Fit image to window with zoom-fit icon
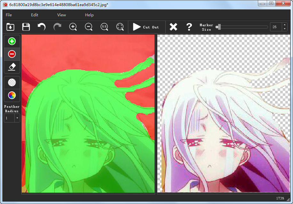This screenshot has height=204, width=293. coord(120,27)
